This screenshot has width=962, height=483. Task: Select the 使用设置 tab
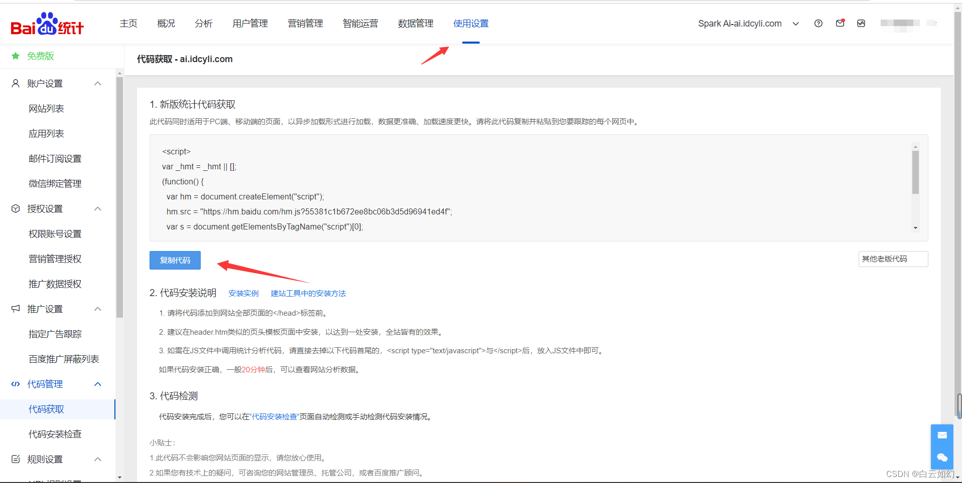click(x=471, y=24)
